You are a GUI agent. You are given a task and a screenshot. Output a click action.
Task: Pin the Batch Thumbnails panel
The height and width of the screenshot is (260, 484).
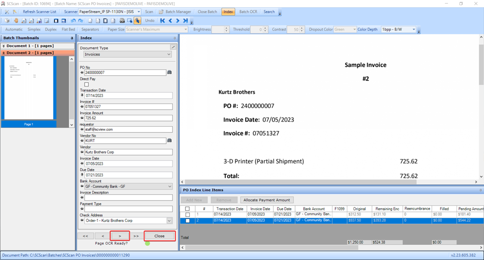(x=72, y=38)
